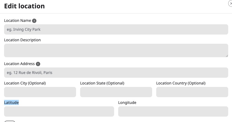The width and height of the screenshot is (232, 122).
Task: Close the Edit location dialog
Action: click(x=230, y=4)
